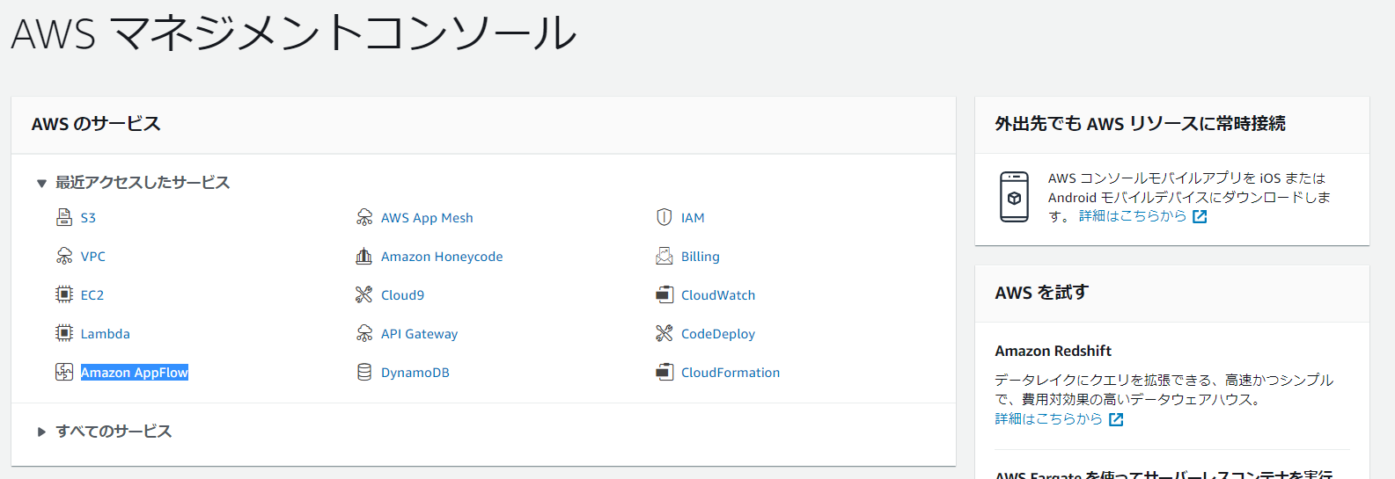The image size is (1395, 479).
Task: Click the S3 service icon
Action: tap(64, 217)
